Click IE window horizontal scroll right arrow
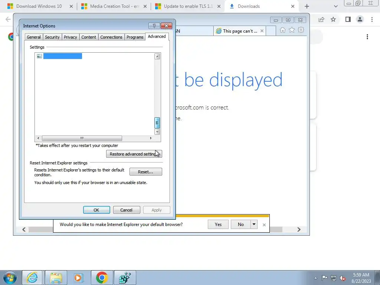This screenshot has width=380, height=285. point(299,229)
